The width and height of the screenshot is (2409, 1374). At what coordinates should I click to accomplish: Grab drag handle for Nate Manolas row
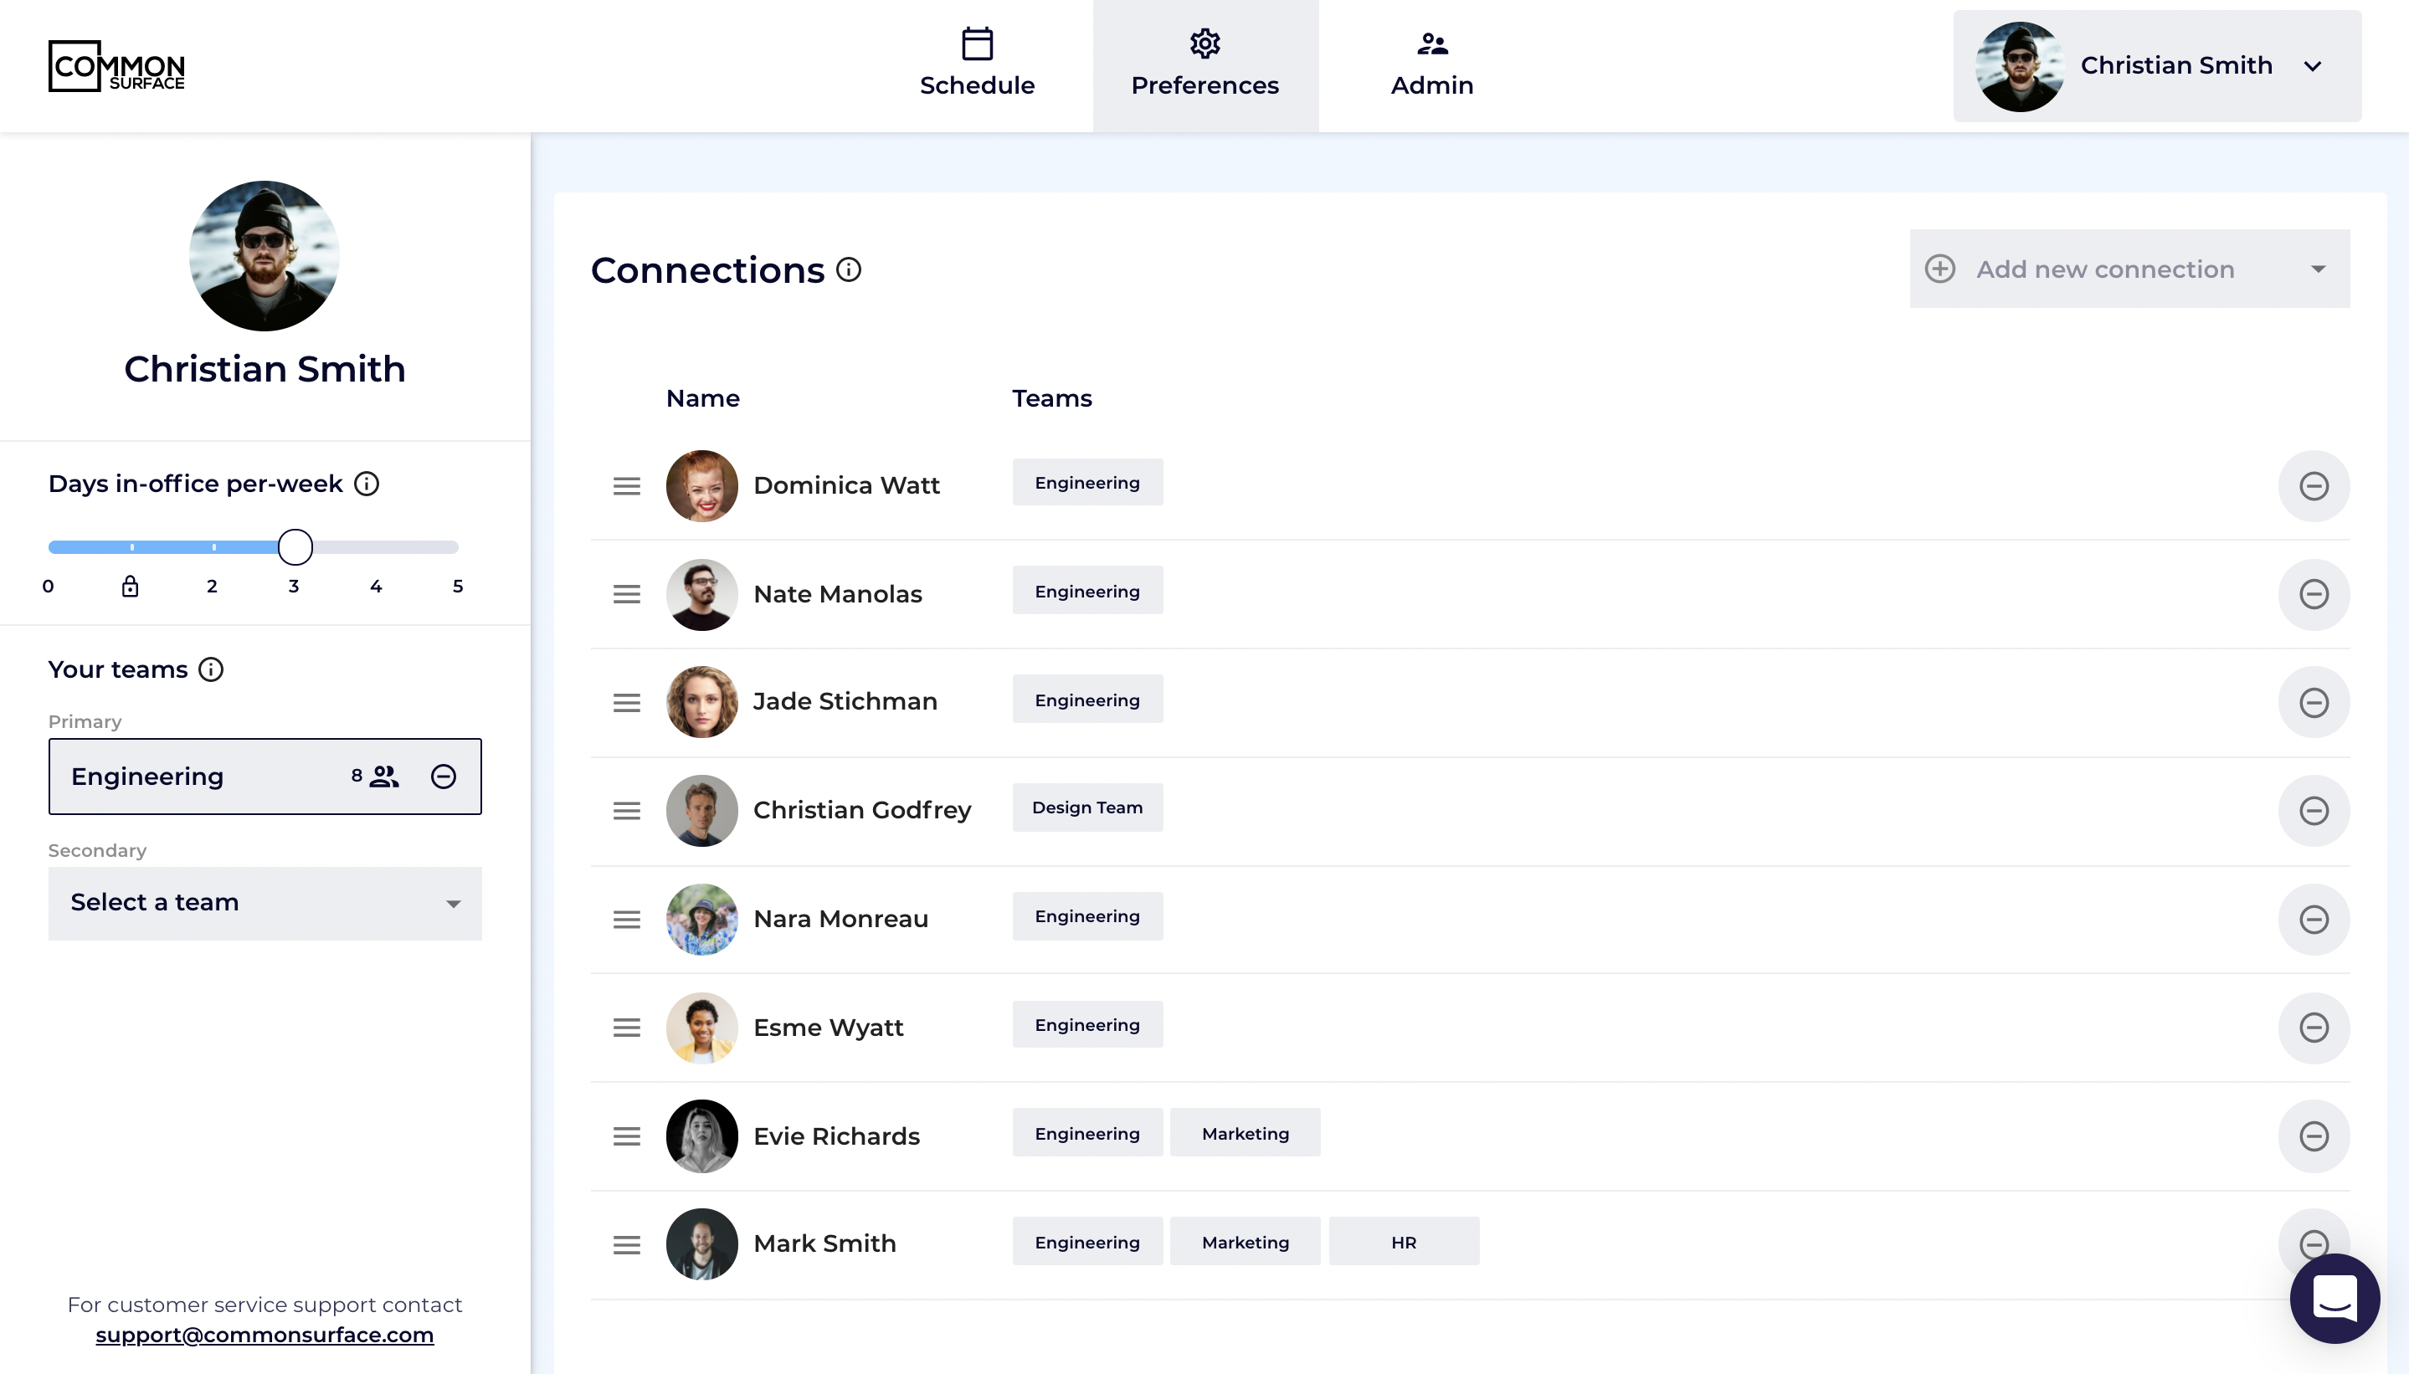pyautogui.click(x=627, y=594)
